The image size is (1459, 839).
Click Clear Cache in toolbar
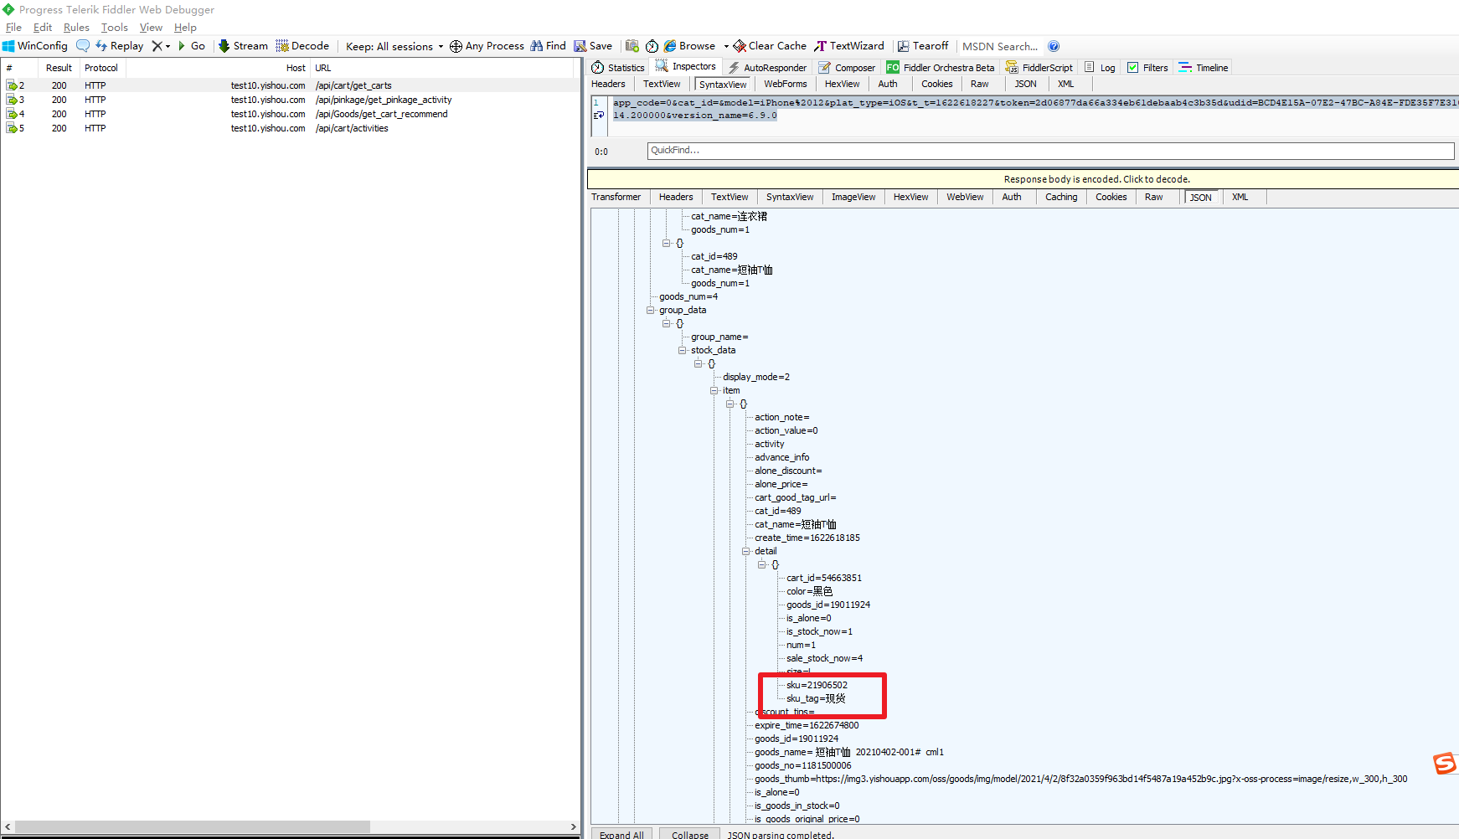click(770, 46)
